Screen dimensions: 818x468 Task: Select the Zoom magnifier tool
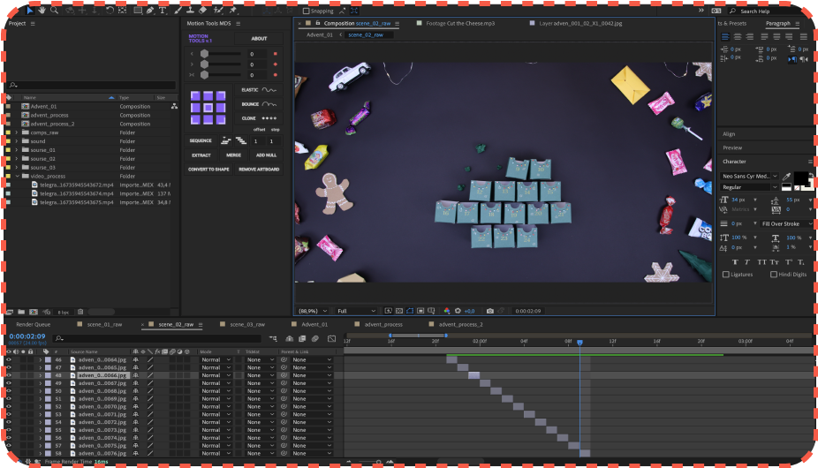pos(54,10)
